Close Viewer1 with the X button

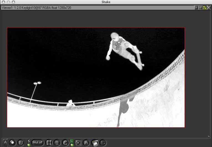point(209,8)
